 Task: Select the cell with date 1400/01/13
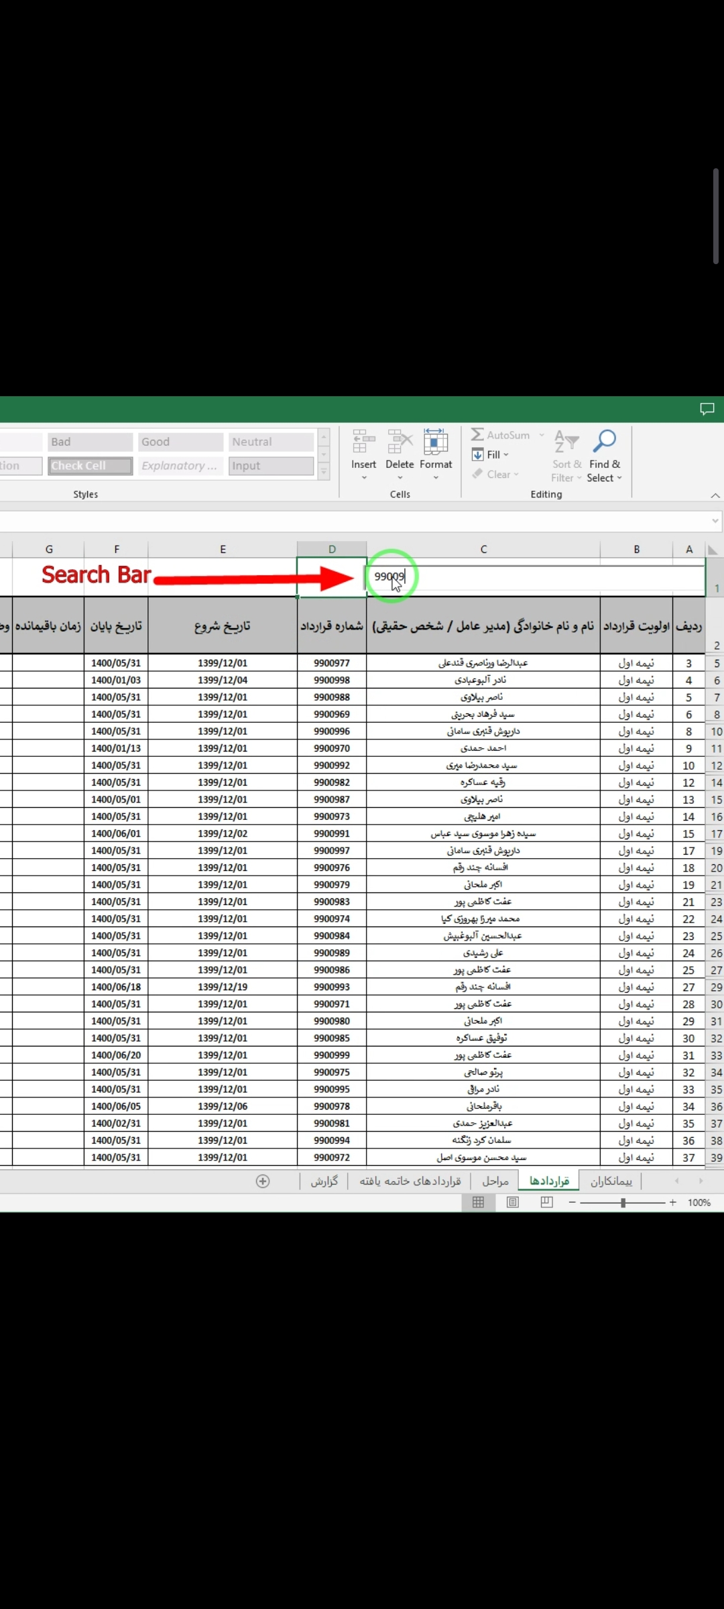[x=117, y=748]
